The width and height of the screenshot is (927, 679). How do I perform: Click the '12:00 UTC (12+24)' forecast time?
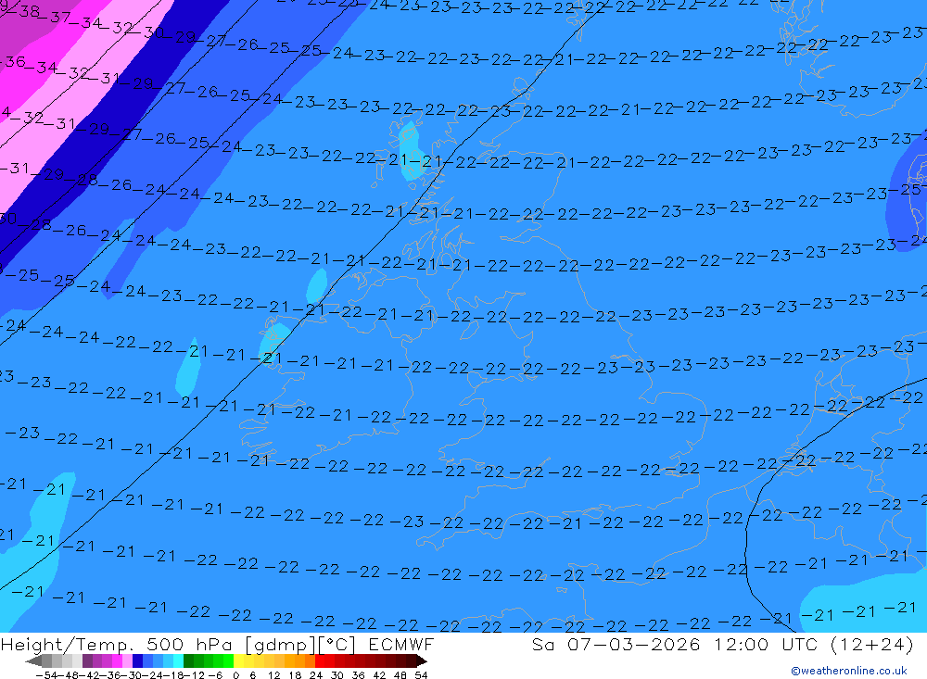(x=814, y=645)
